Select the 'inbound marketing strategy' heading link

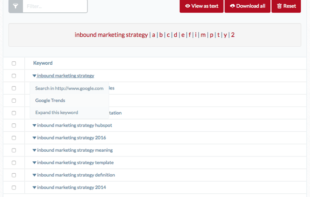coord(111,35)
